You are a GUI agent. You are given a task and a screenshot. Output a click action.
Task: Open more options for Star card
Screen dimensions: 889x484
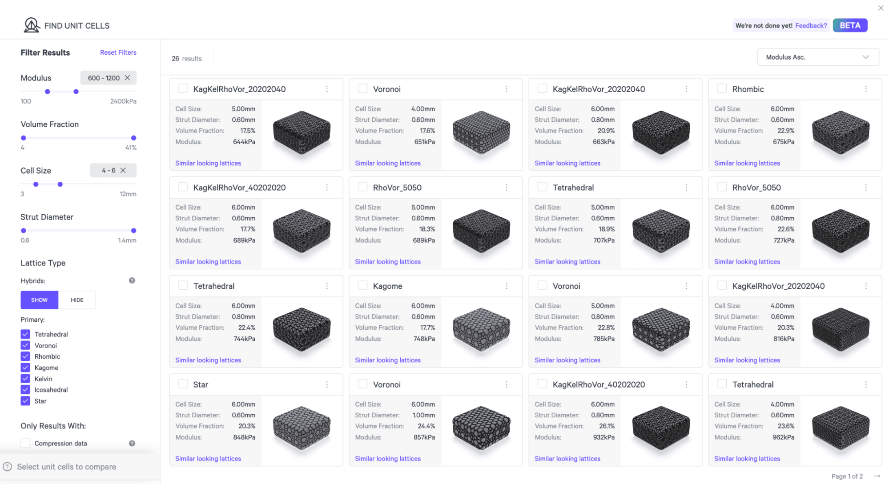coord(327,384)
